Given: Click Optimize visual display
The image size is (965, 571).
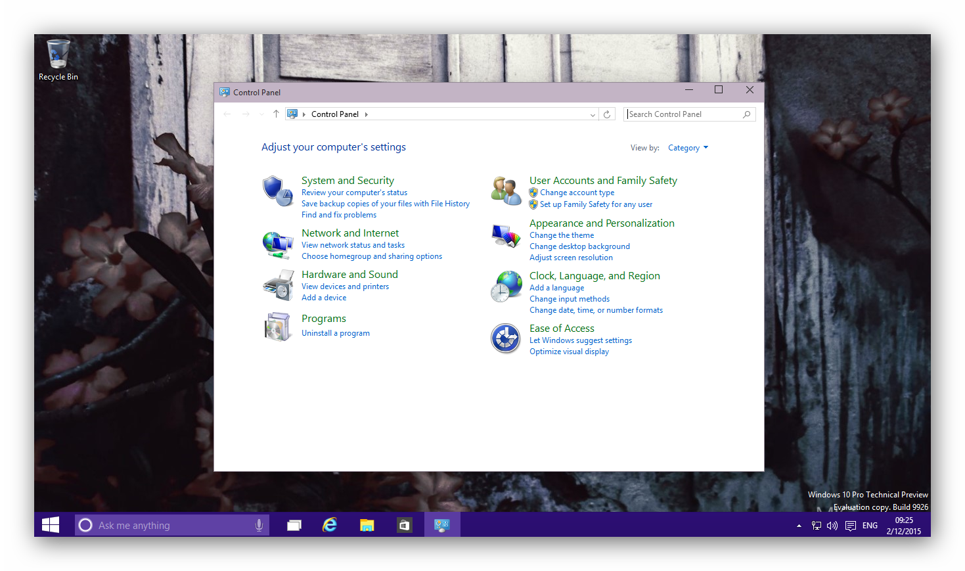Looking at the screenshot, I should [x=569, y=352].
